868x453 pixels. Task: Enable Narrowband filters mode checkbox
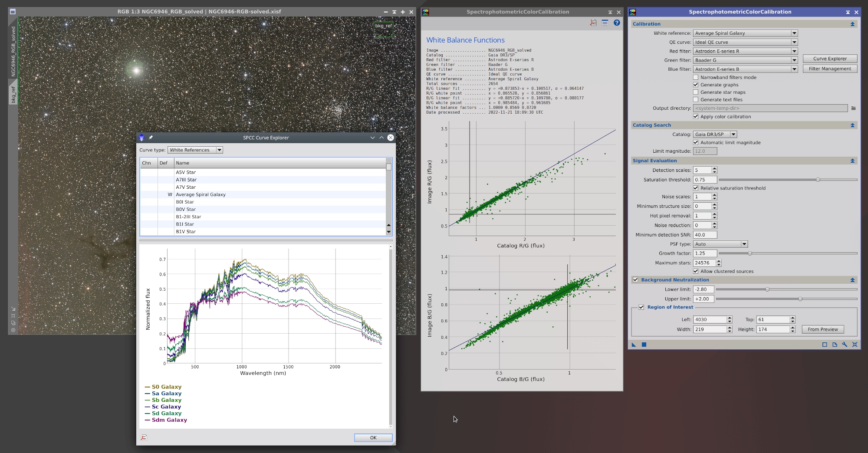[696, 77]
